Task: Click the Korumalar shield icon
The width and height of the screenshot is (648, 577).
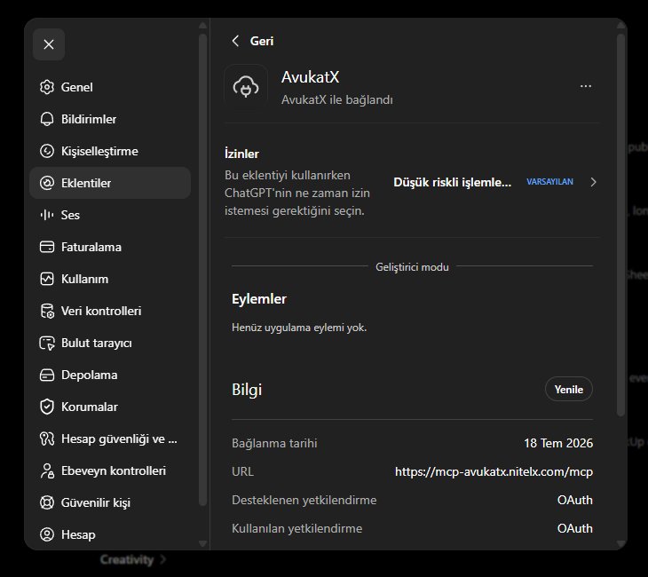Action: 47,407
